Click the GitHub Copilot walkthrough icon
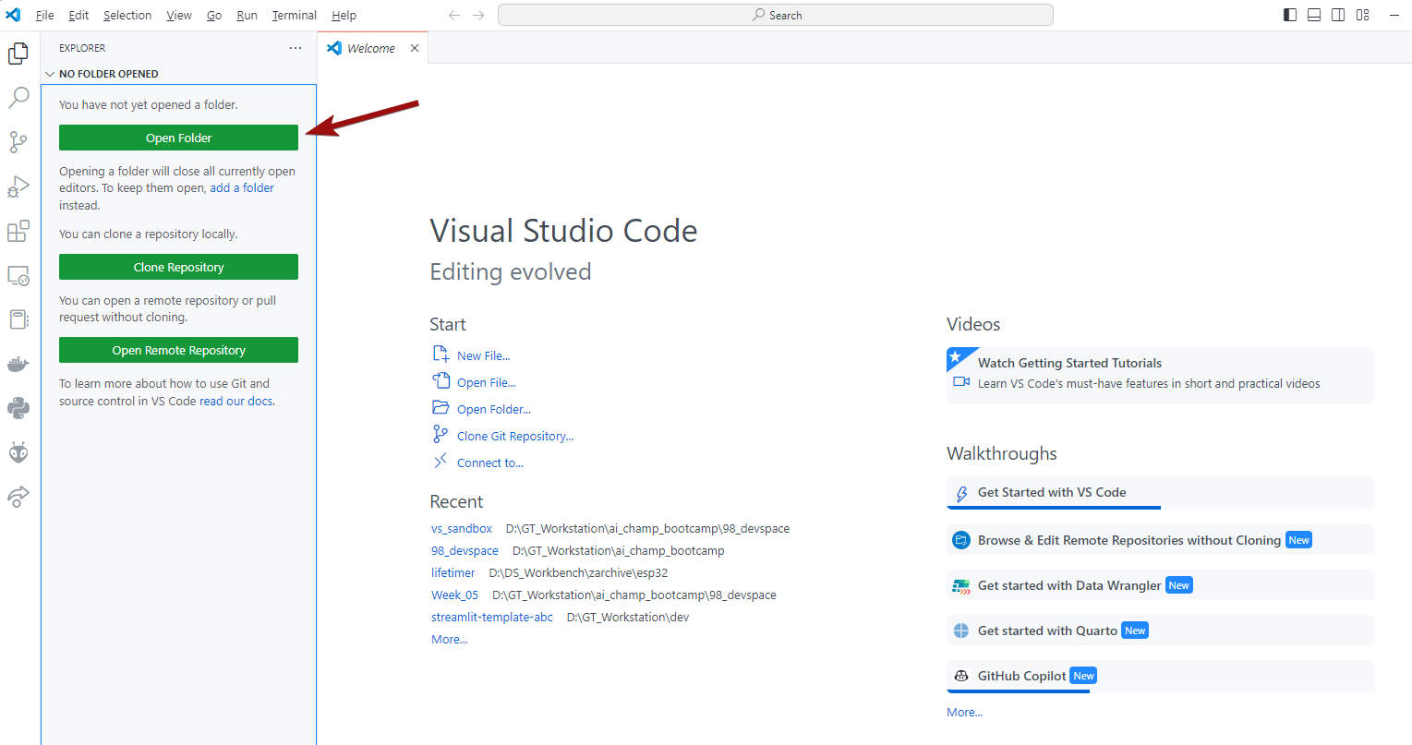The width and height of the screenshot is (1412, 745). (961, 676)
